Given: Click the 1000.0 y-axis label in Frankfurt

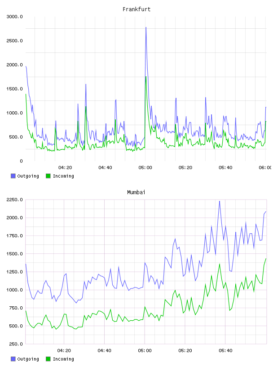Looking at the screenshot, I should (14, 113).
